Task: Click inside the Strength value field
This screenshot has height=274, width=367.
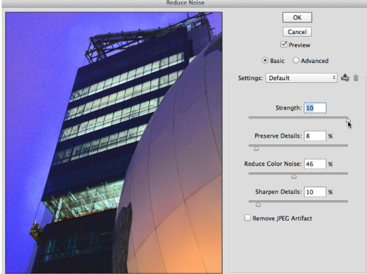Action: click(x=315, y=108)
